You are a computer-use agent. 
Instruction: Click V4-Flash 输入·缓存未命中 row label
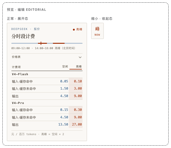pos(24,89)
